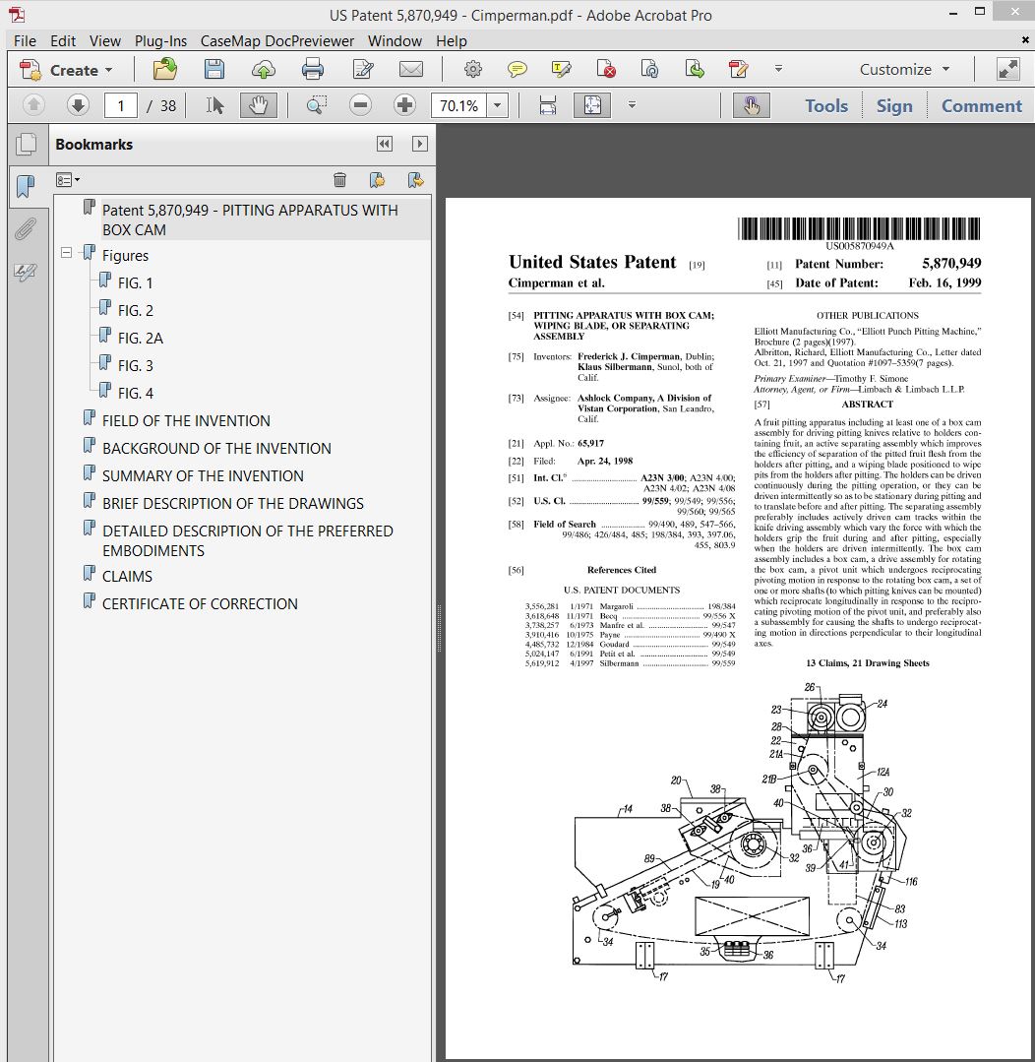The width and height of the screenshot is (1035, 1062).
Task: Go to the next page arrow
Action: pyautogui.click(x=79, y=105)
